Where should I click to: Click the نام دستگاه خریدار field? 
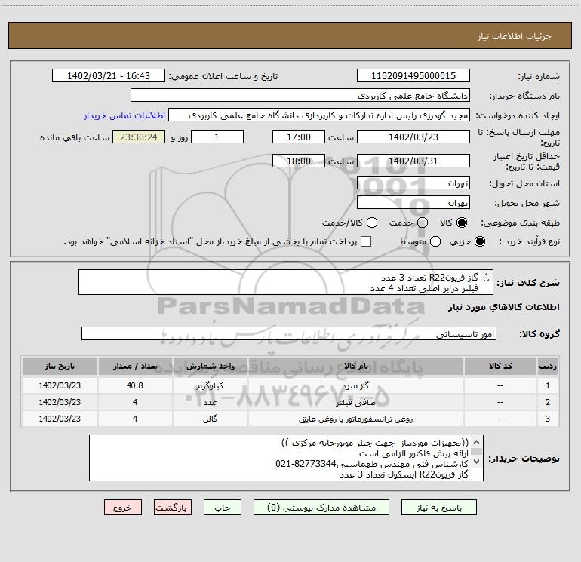coord(300,96)
